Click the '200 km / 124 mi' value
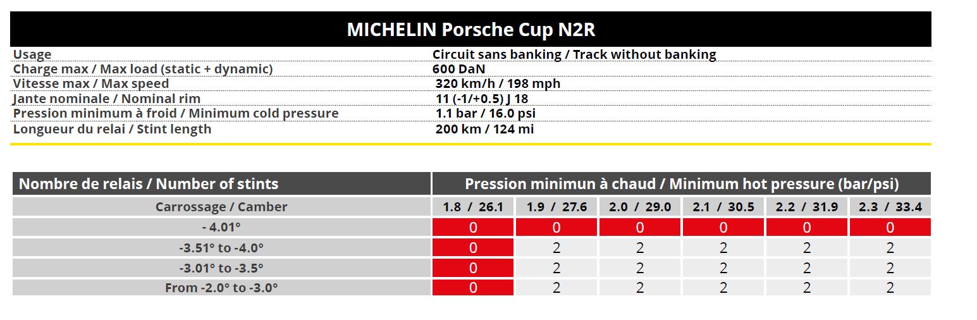The width and height of the screenshot is (977, 320). [485, 129]
